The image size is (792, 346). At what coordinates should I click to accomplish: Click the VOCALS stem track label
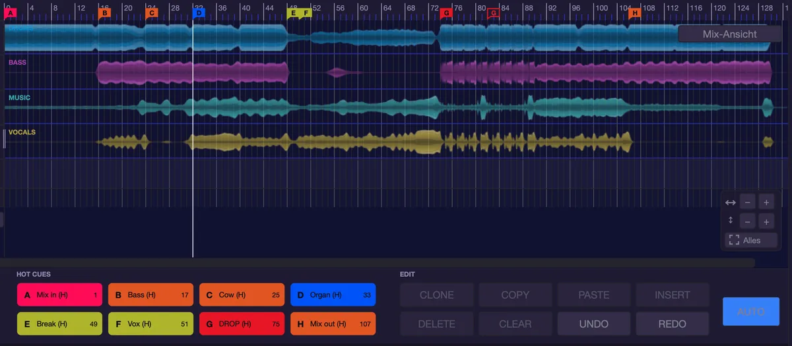tap(22, 132)
